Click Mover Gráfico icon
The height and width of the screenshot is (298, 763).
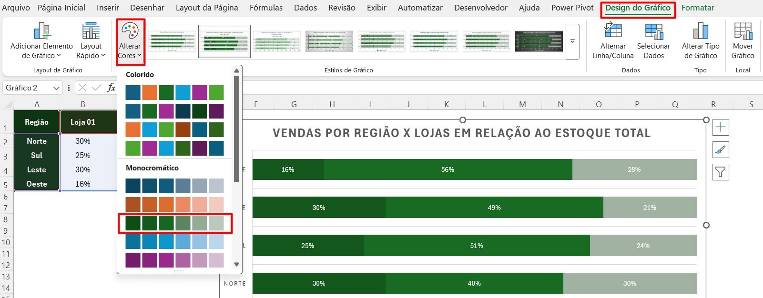click(x=743, y=31)
